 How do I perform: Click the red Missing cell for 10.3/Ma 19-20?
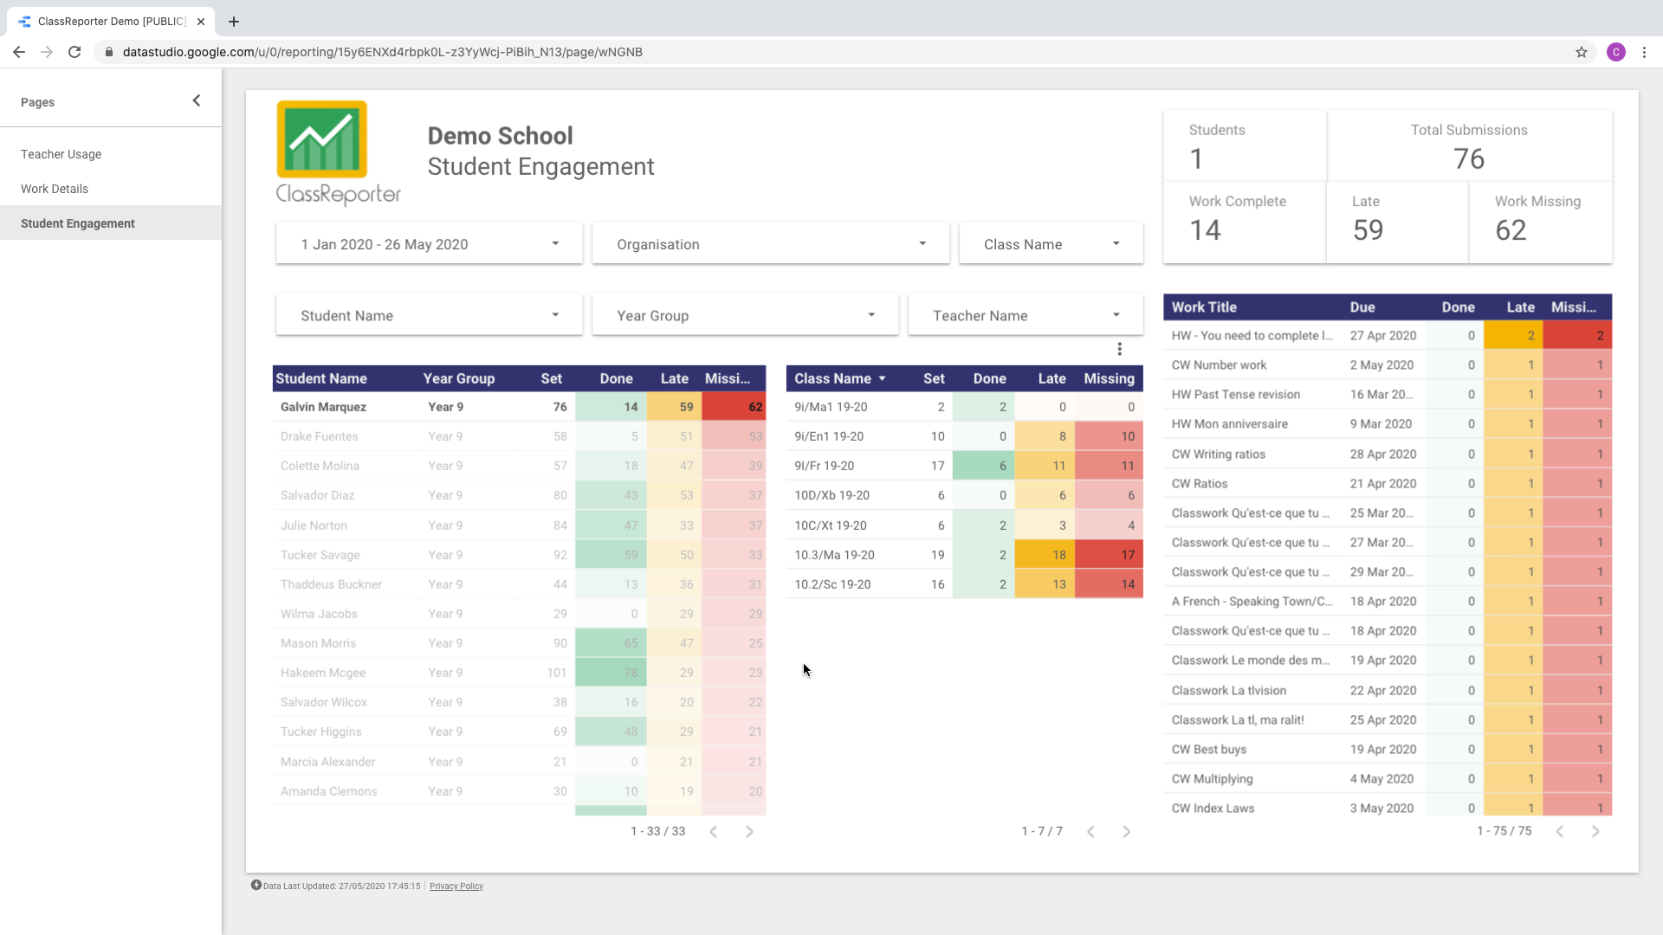[1110, 555]
